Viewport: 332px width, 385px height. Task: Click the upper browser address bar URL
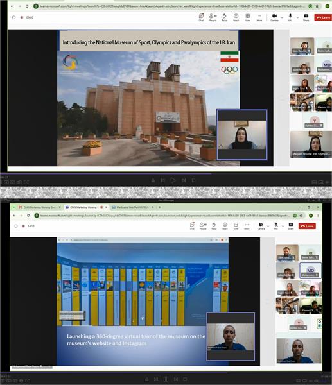coord(172,6)
